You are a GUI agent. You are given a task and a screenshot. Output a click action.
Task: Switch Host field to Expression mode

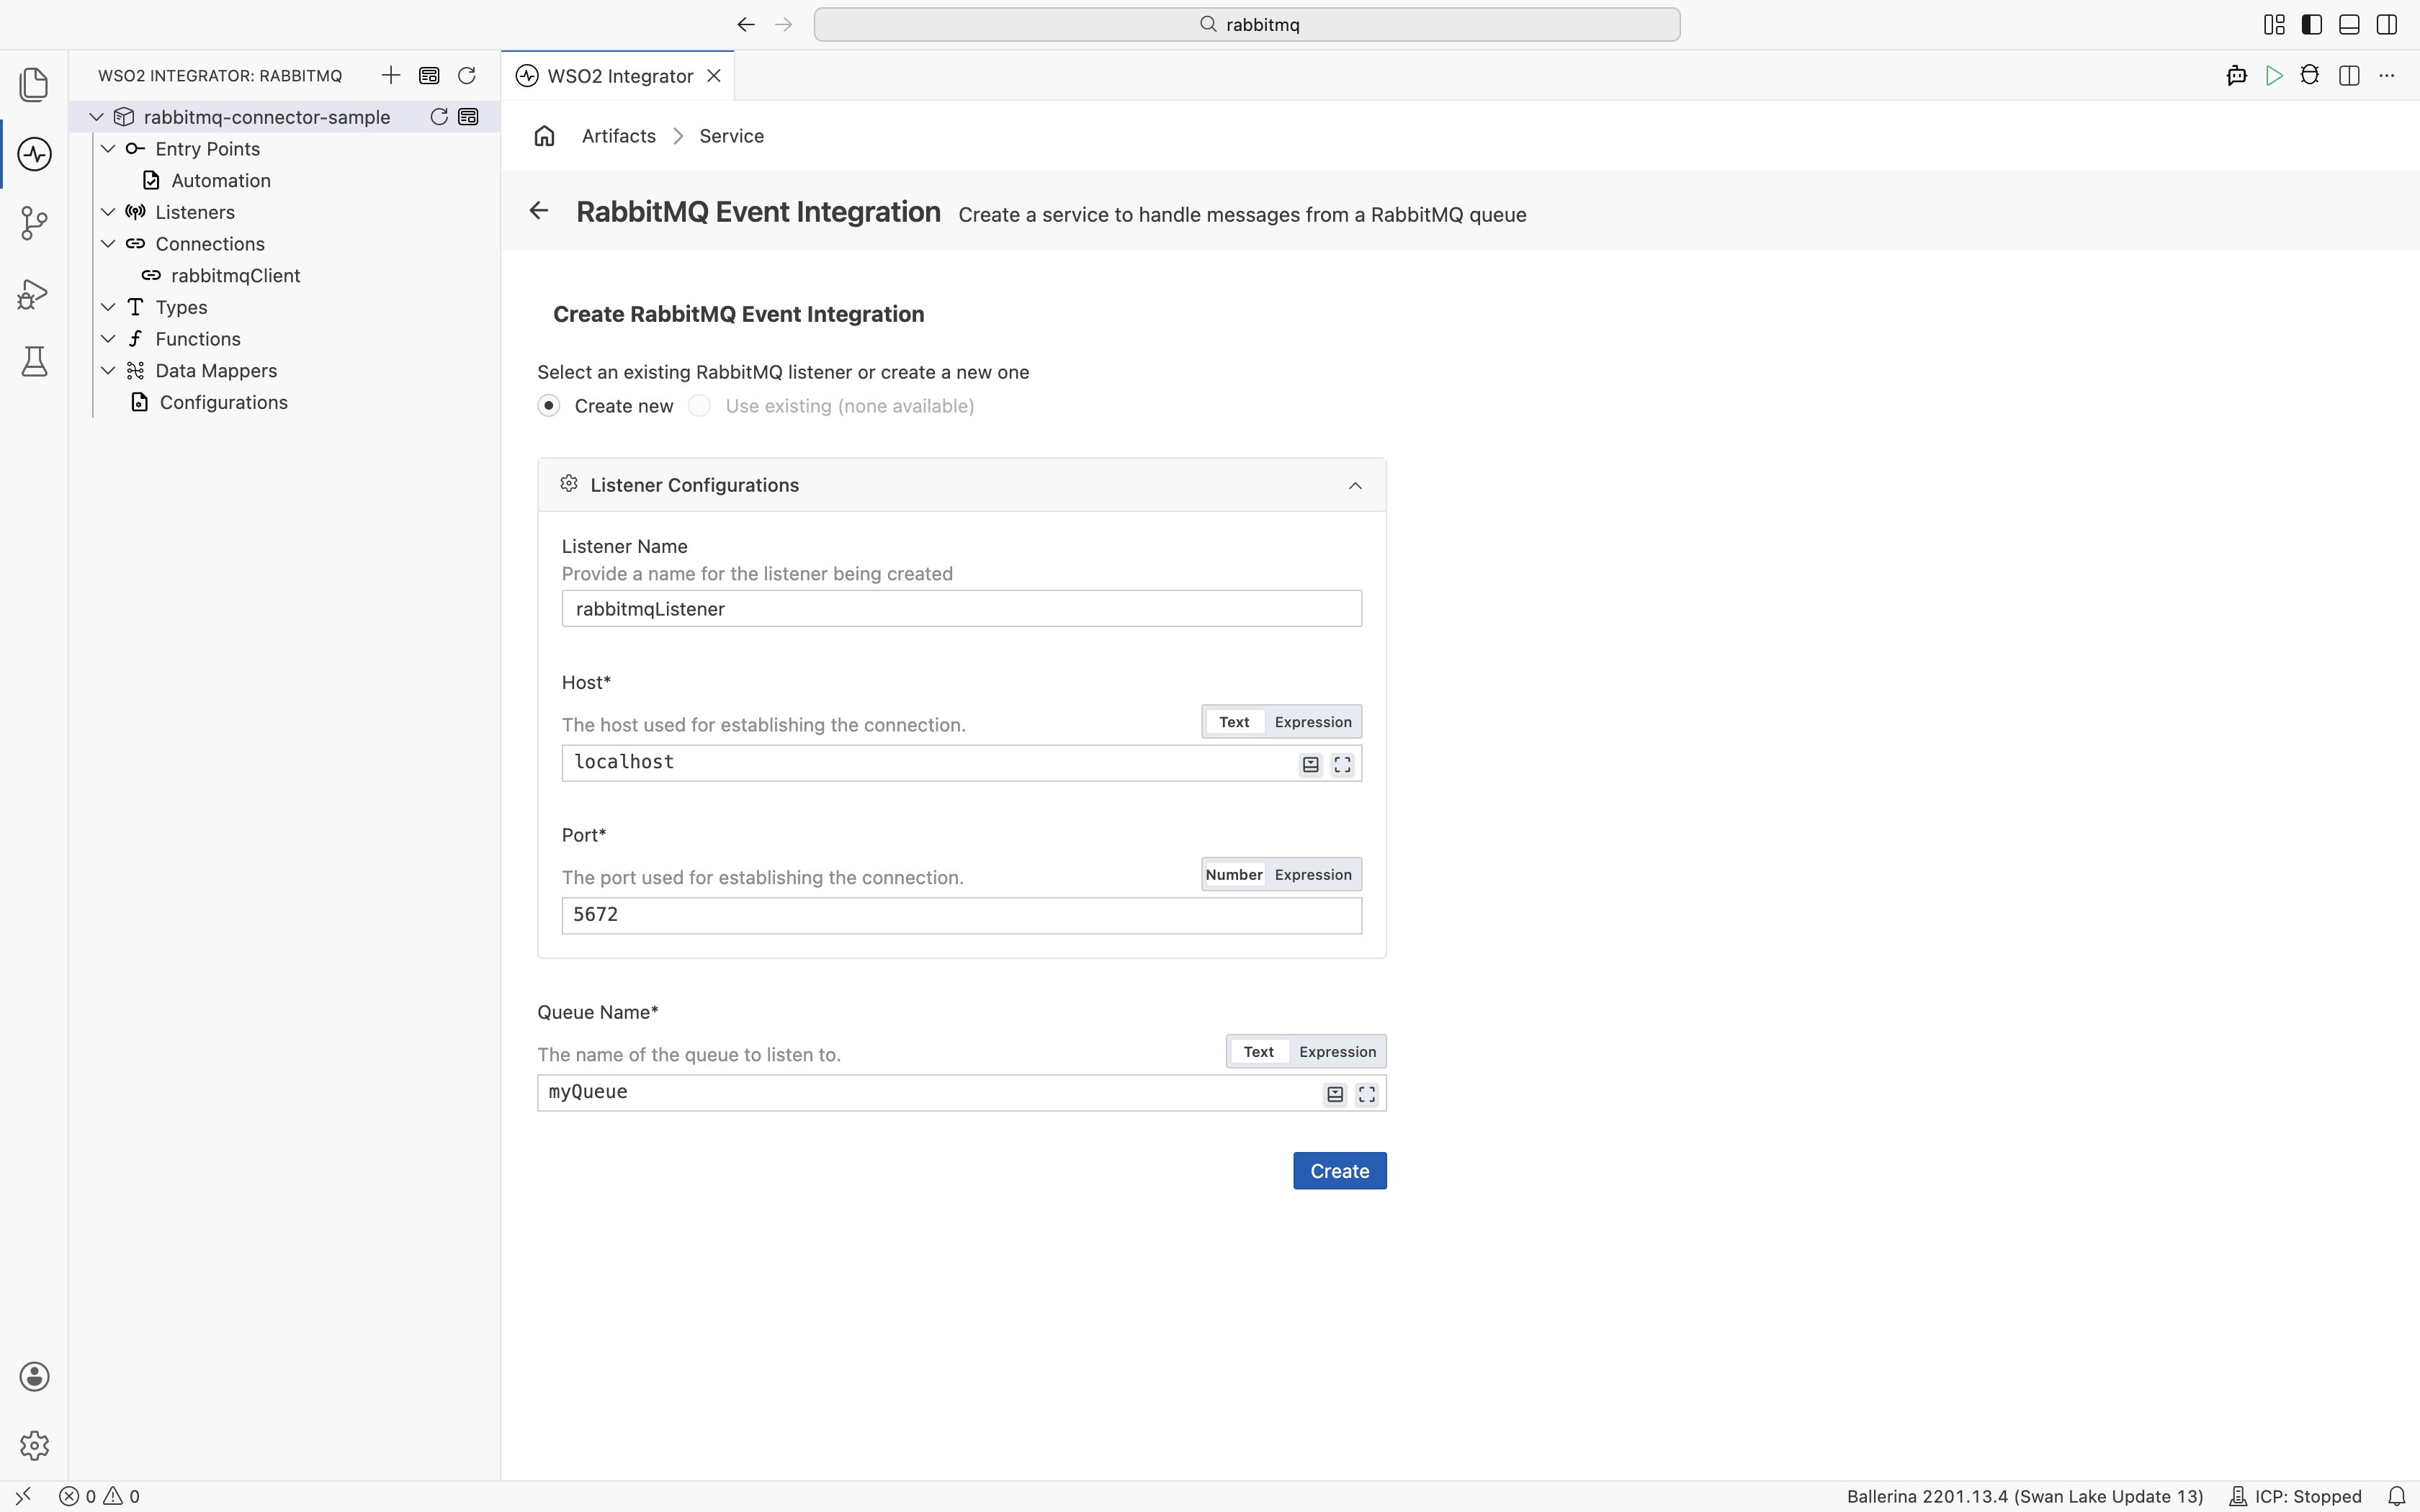(x=1313, y=722)
